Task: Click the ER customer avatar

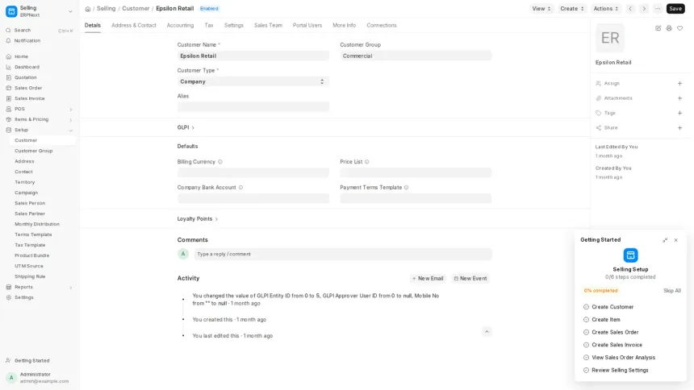Action: pos(610,38)
